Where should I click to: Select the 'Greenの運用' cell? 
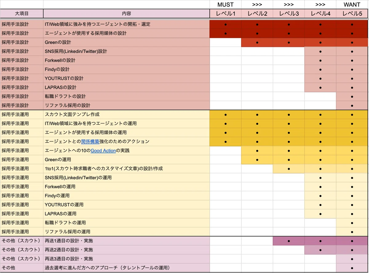coord(126,160)
